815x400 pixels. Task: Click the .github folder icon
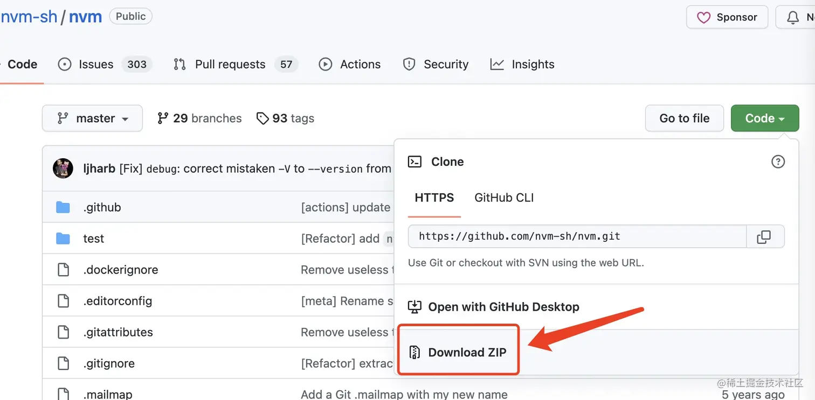point(63,207)
